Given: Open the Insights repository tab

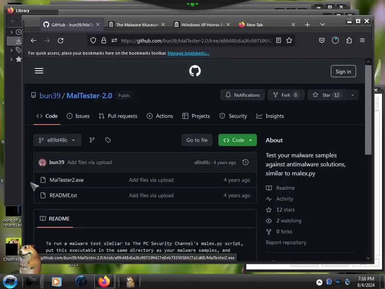Looking at the screenshot, I should (270, 116).
